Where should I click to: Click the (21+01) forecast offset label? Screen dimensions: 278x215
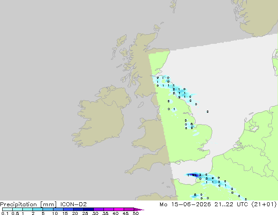pos(264,204)
